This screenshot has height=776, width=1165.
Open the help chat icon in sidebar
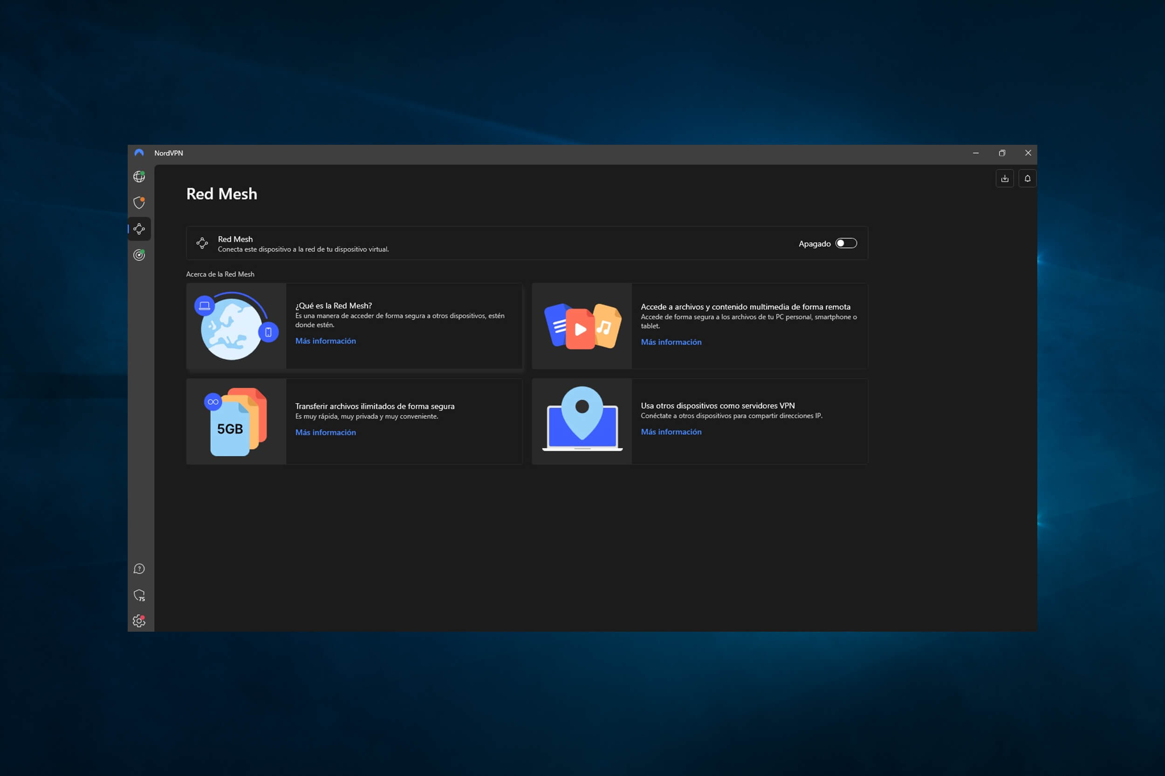click(x=139, y=569)
